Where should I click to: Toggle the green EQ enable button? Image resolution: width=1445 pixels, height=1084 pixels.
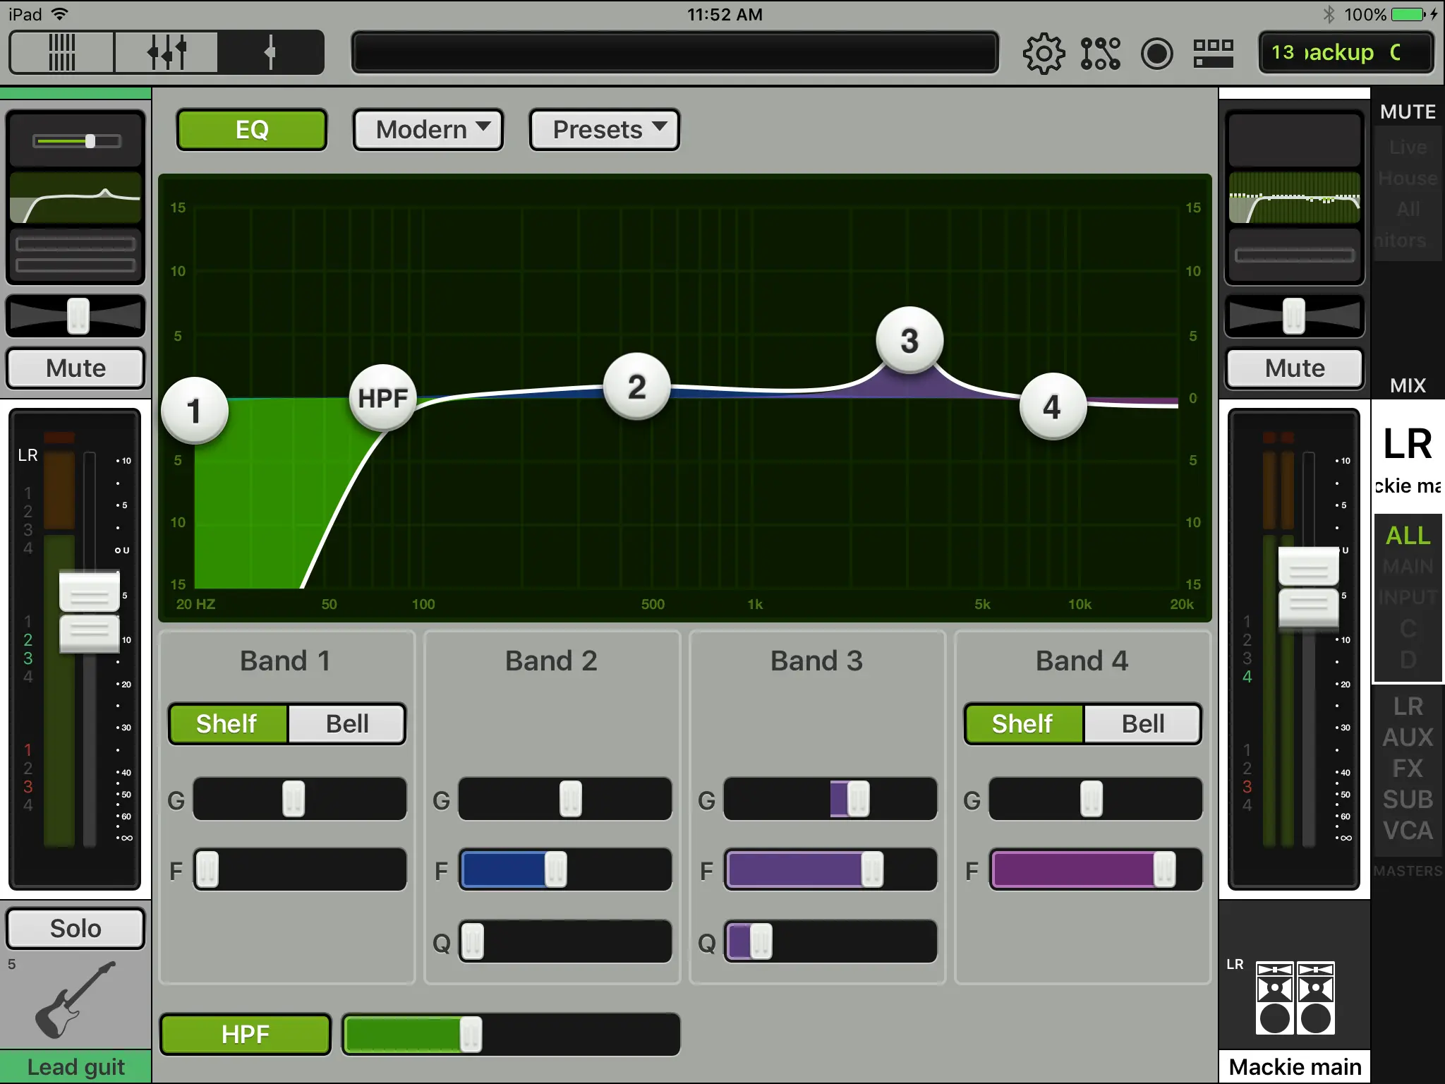coord(252,130)
